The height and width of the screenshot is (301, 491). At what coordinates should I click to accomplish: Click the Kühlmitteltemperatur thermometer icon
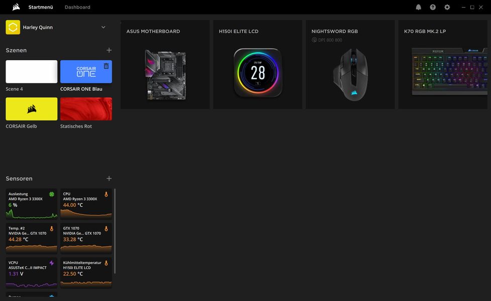106,263
